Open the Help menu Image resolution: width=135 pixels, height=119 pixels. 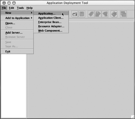click(29, 8)
